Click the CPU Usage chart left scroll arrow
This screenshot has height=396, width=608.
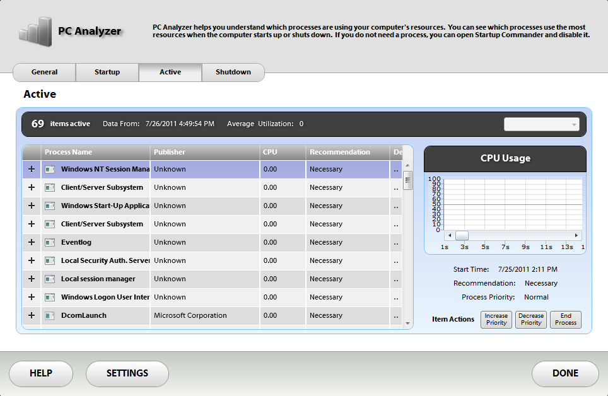click(x=450, y=235)
